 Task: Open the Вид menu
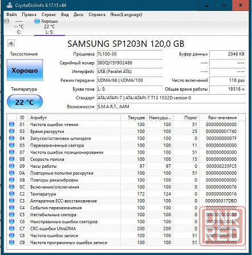65,15
